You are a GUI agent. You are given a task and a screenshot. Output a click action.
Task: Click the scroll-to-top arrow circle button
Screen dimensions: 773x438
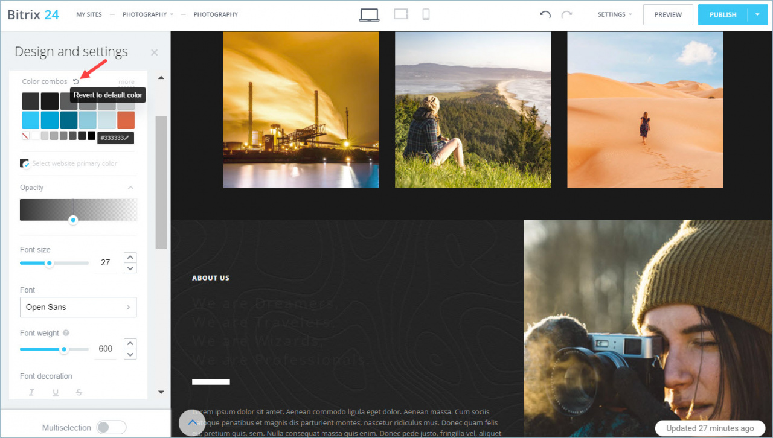(x=192, y=423)
